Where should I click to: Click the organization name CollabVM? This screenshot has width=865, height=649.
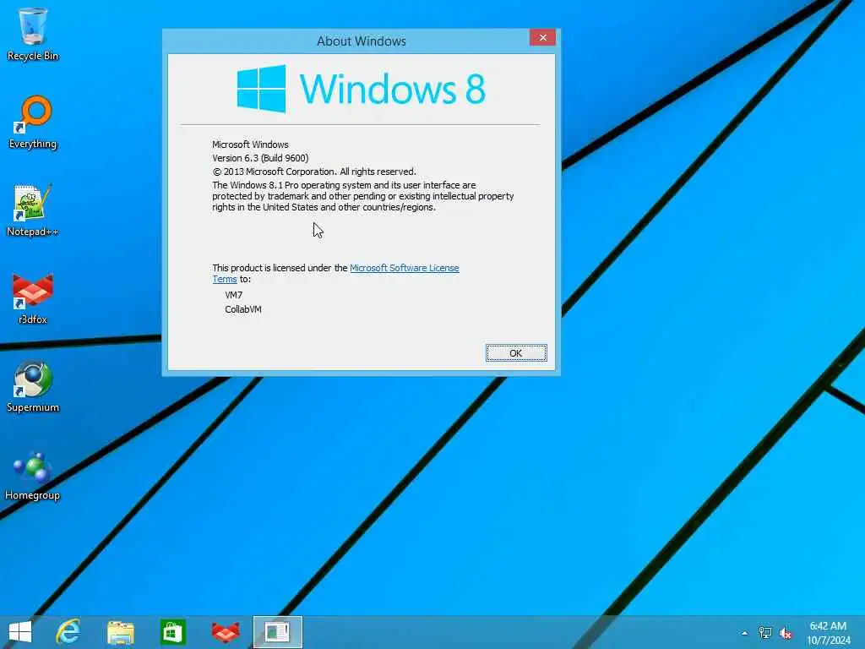coord(243,309)
